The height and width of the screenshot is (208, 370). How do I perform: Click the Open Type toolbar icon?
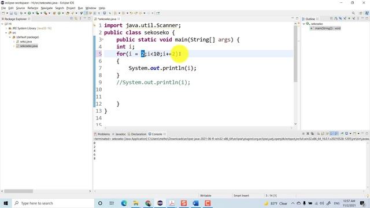(68, 13)
